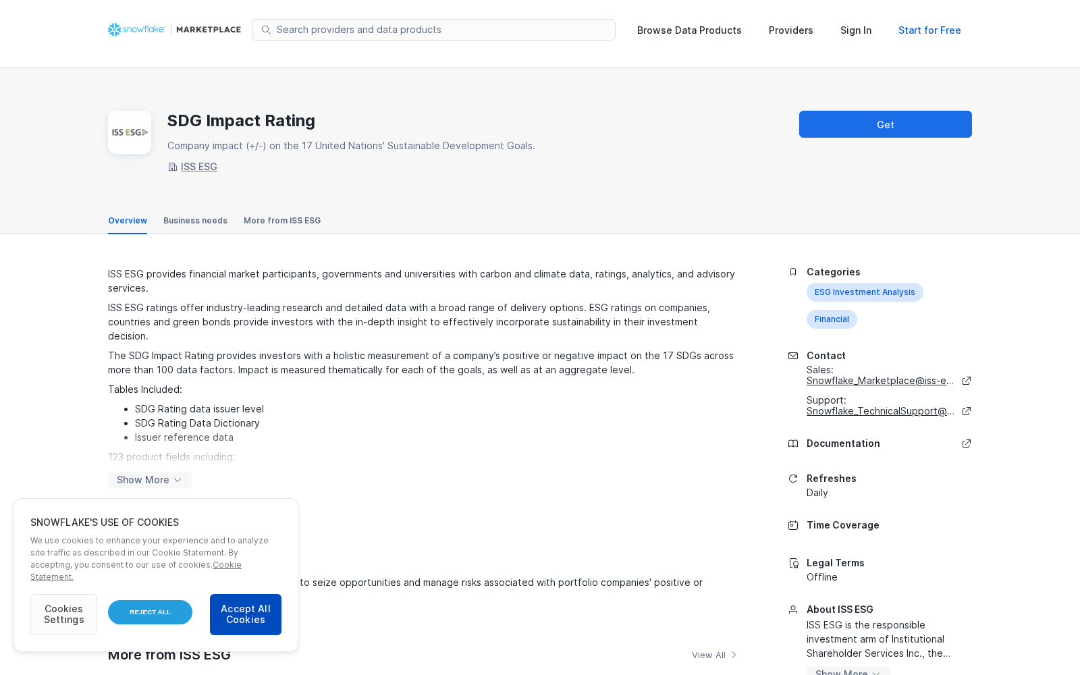Open Browse Data Products in the header
Image resolution: width=1080 pixels, height=675 pixels.
pos(689,30)
